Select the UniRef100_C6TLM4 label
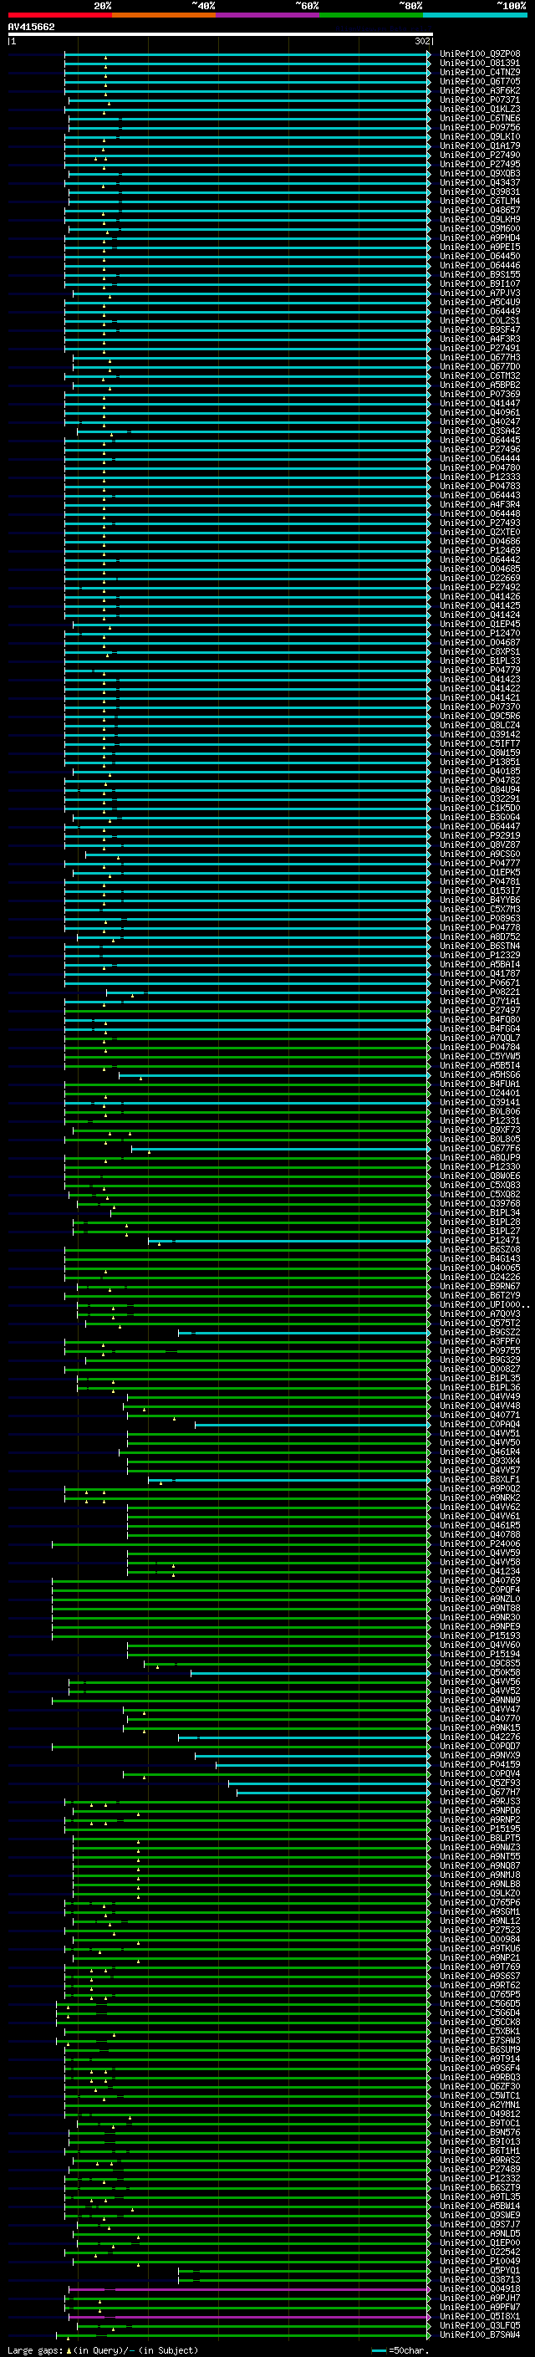This screenshot has height=2357, width=535. [480, 202]
